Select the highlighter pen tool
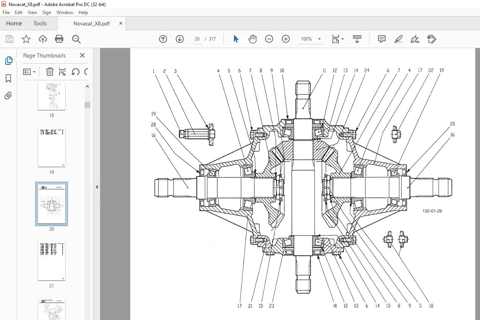 398,39
